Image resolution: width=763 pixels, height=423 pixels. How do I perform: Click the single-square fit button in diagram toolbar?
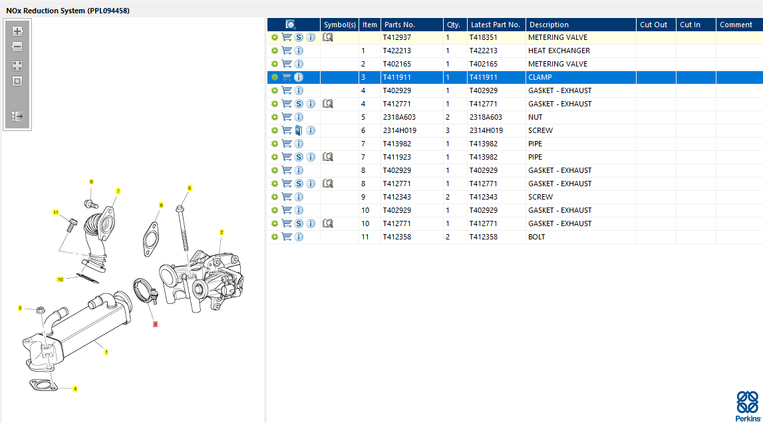pos(17,81)
